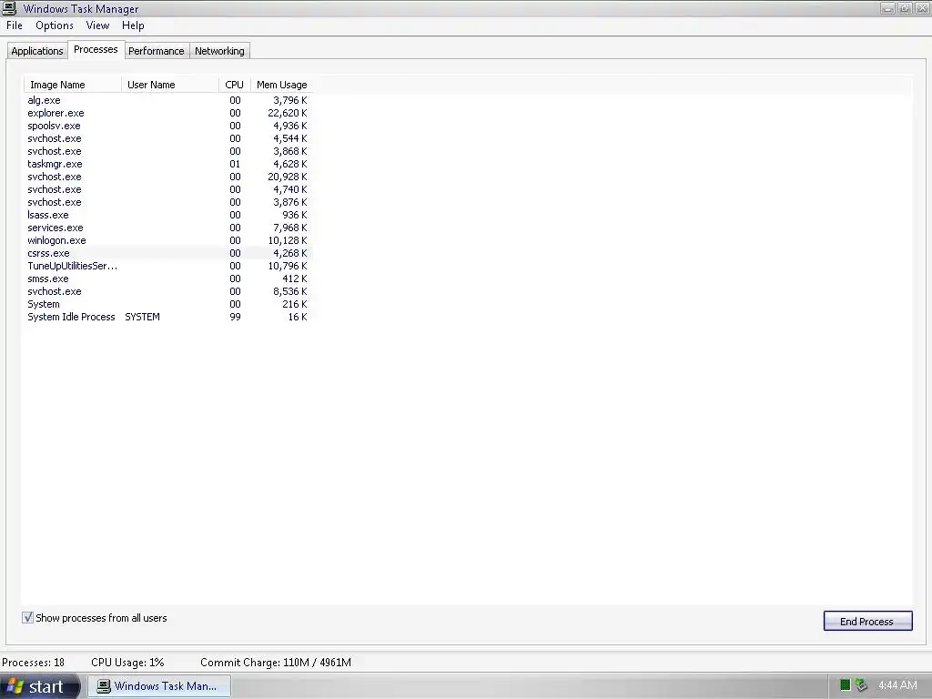Click the 936 K memory value
This screenshot has height=699, width=932.
(294, 215)
